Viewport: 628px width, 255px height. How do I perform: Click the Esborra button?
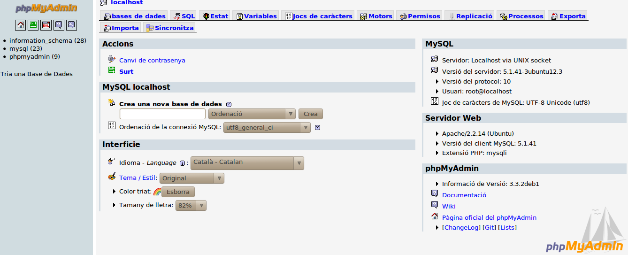click(178, 192)
